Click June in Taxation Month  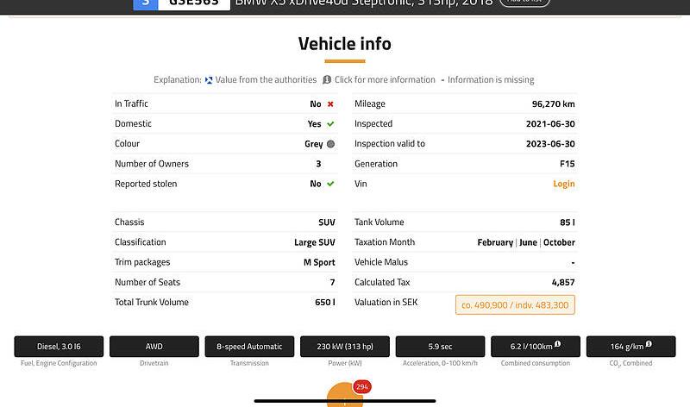(528, 242)
